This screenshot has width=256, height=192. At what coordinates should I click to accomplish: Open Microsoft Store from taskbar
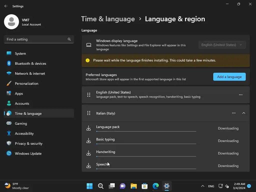coord(144,186)
